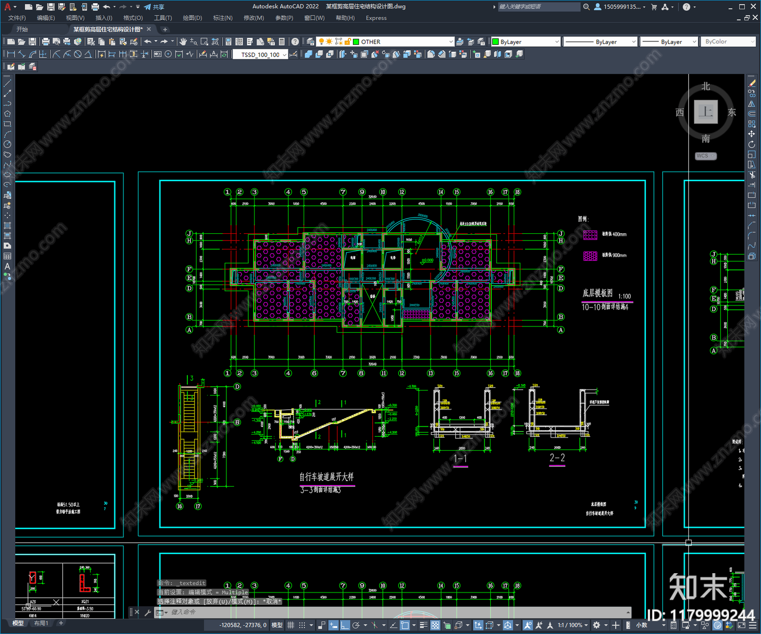The height and width of the screenshot is (634, 761).
Task: Toggle Polar tracking in status bar
Action: tap(356, 625)
